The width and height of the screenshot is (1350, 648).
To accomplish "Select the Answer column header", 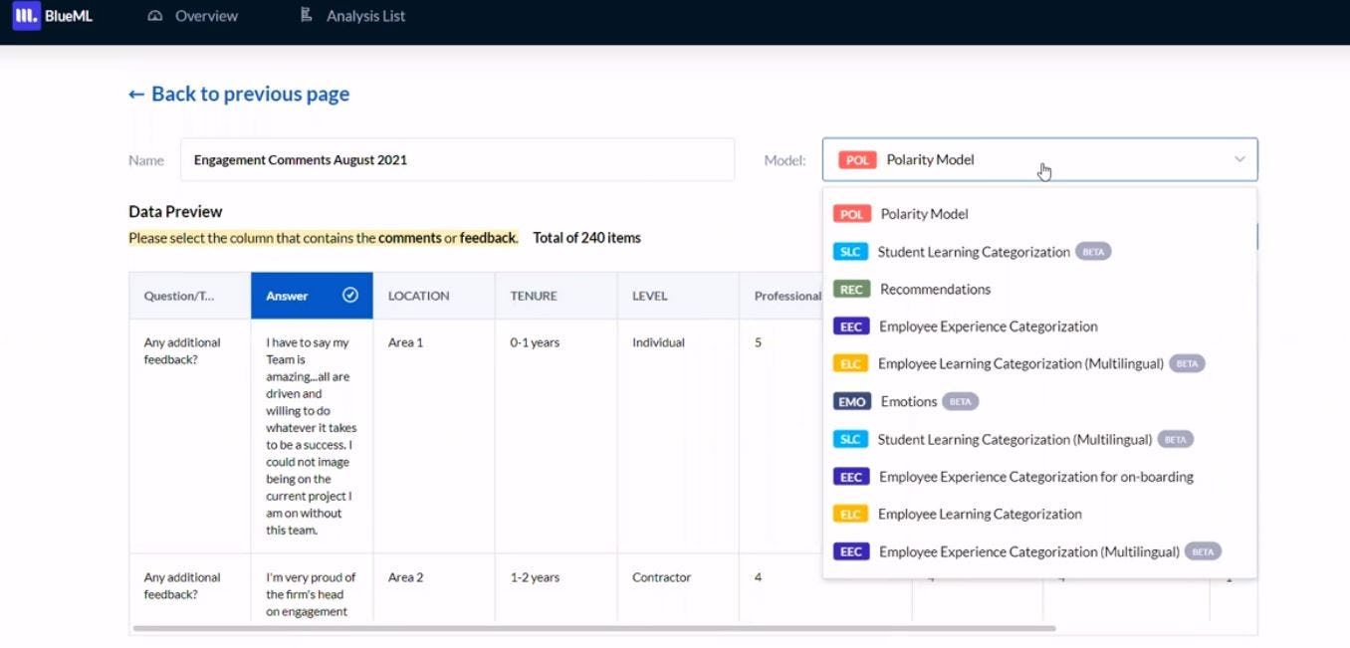I will [312, 296].
